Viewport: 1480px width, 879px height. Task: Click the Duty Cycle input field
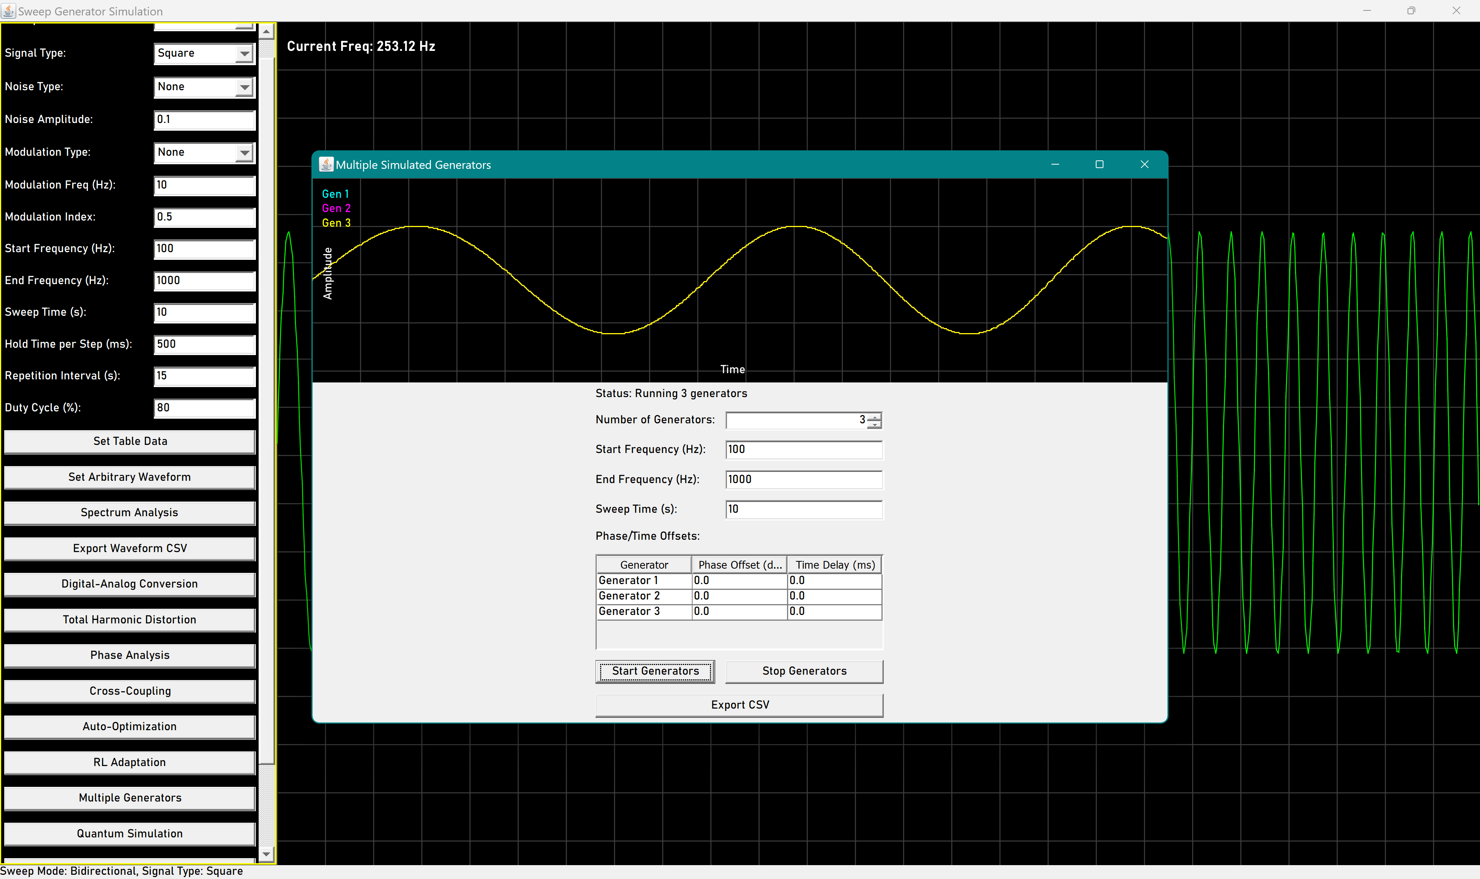pyautogui.click(x=204, y=408)
